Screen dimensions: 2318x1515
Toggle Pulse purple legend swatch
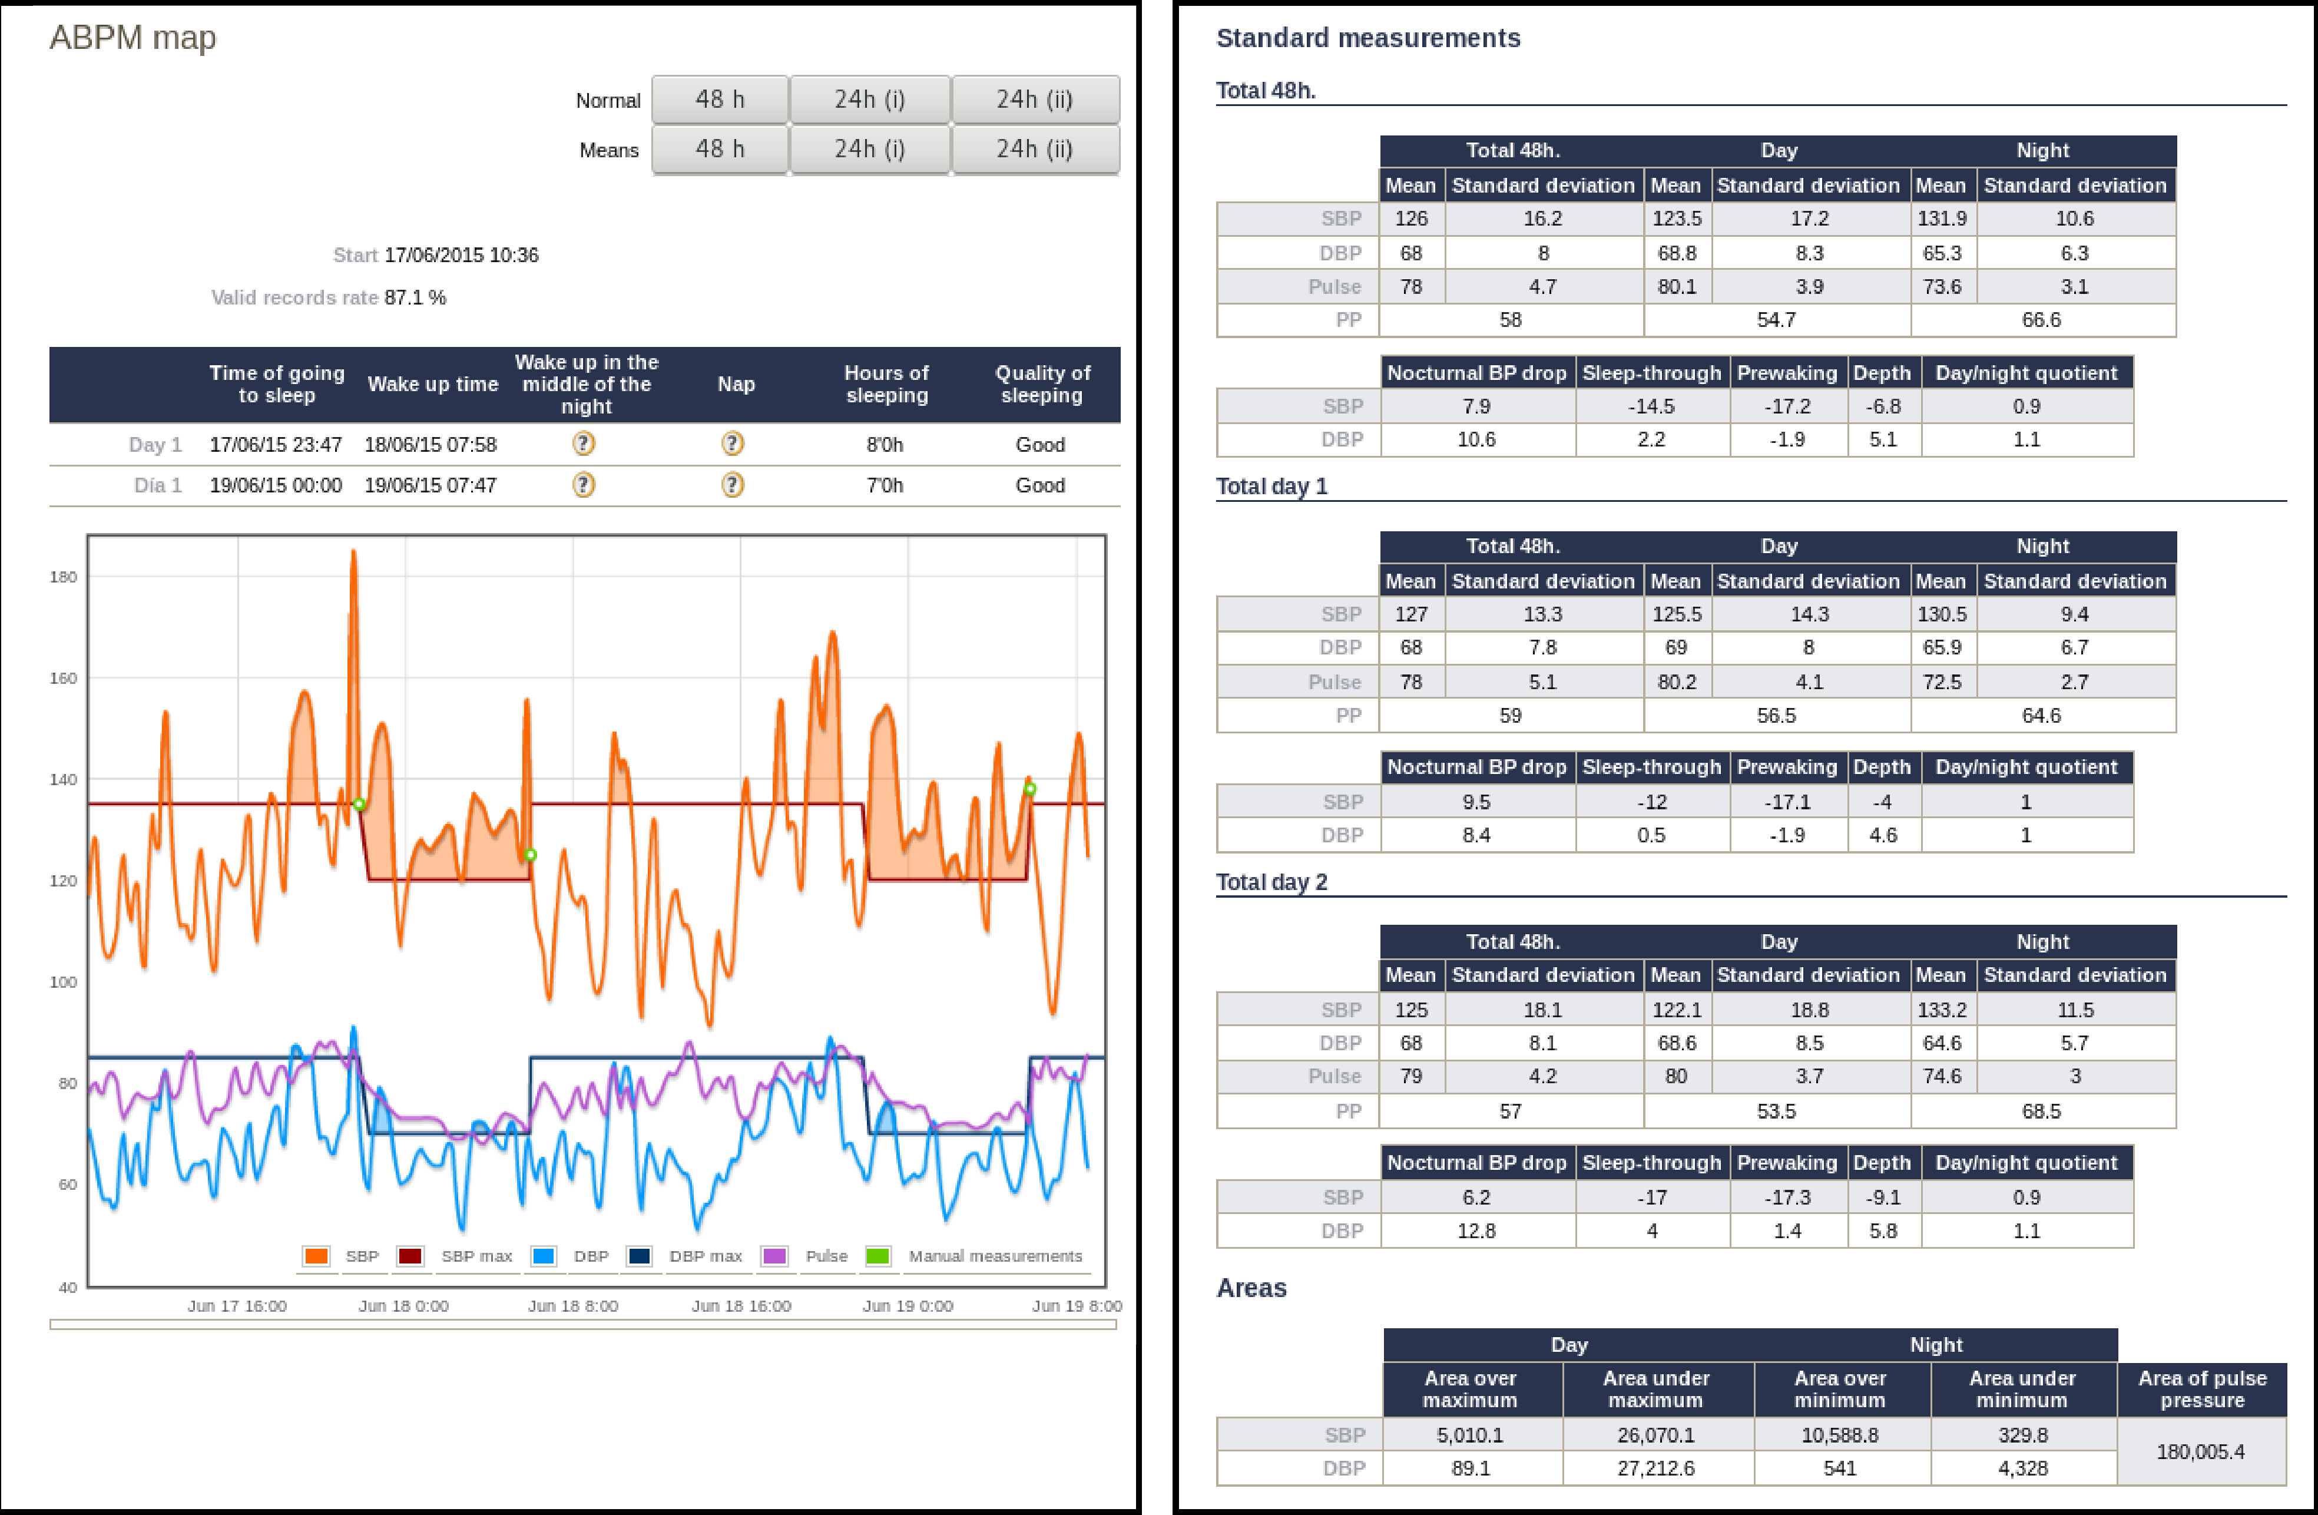click(x=774, y=1256)
